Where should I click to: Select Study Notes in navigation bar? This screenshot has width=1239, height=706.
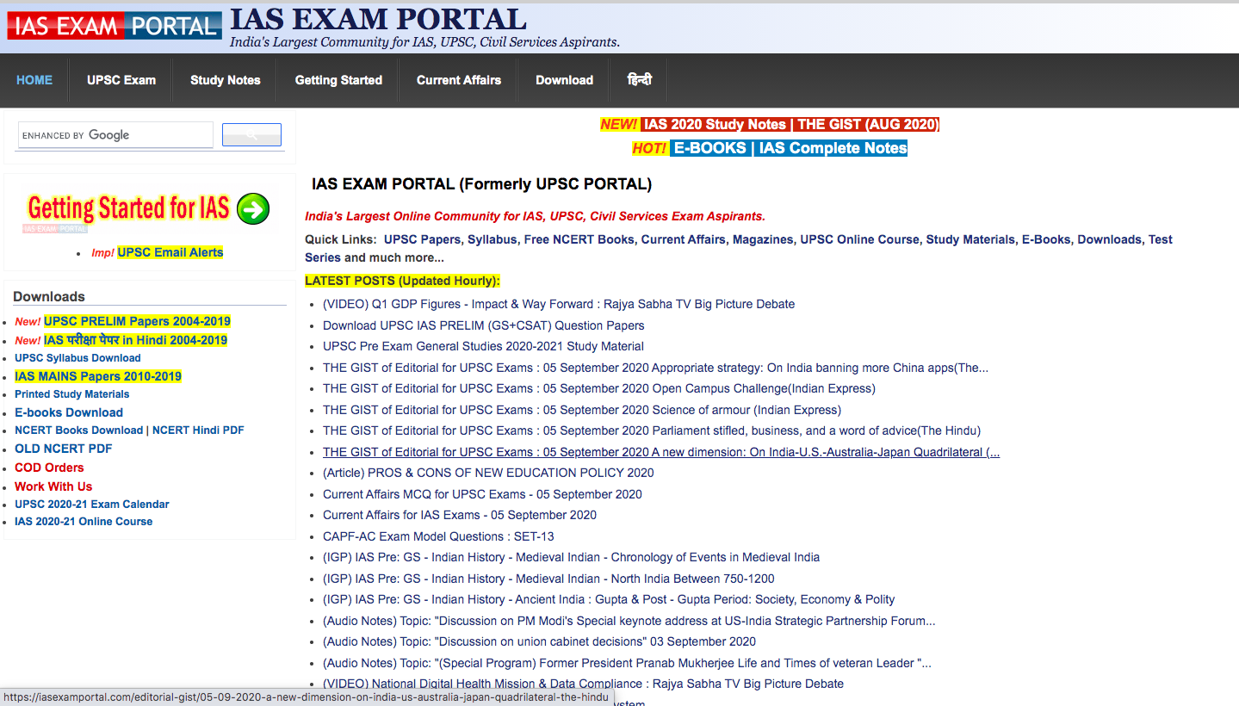[226, 80]
